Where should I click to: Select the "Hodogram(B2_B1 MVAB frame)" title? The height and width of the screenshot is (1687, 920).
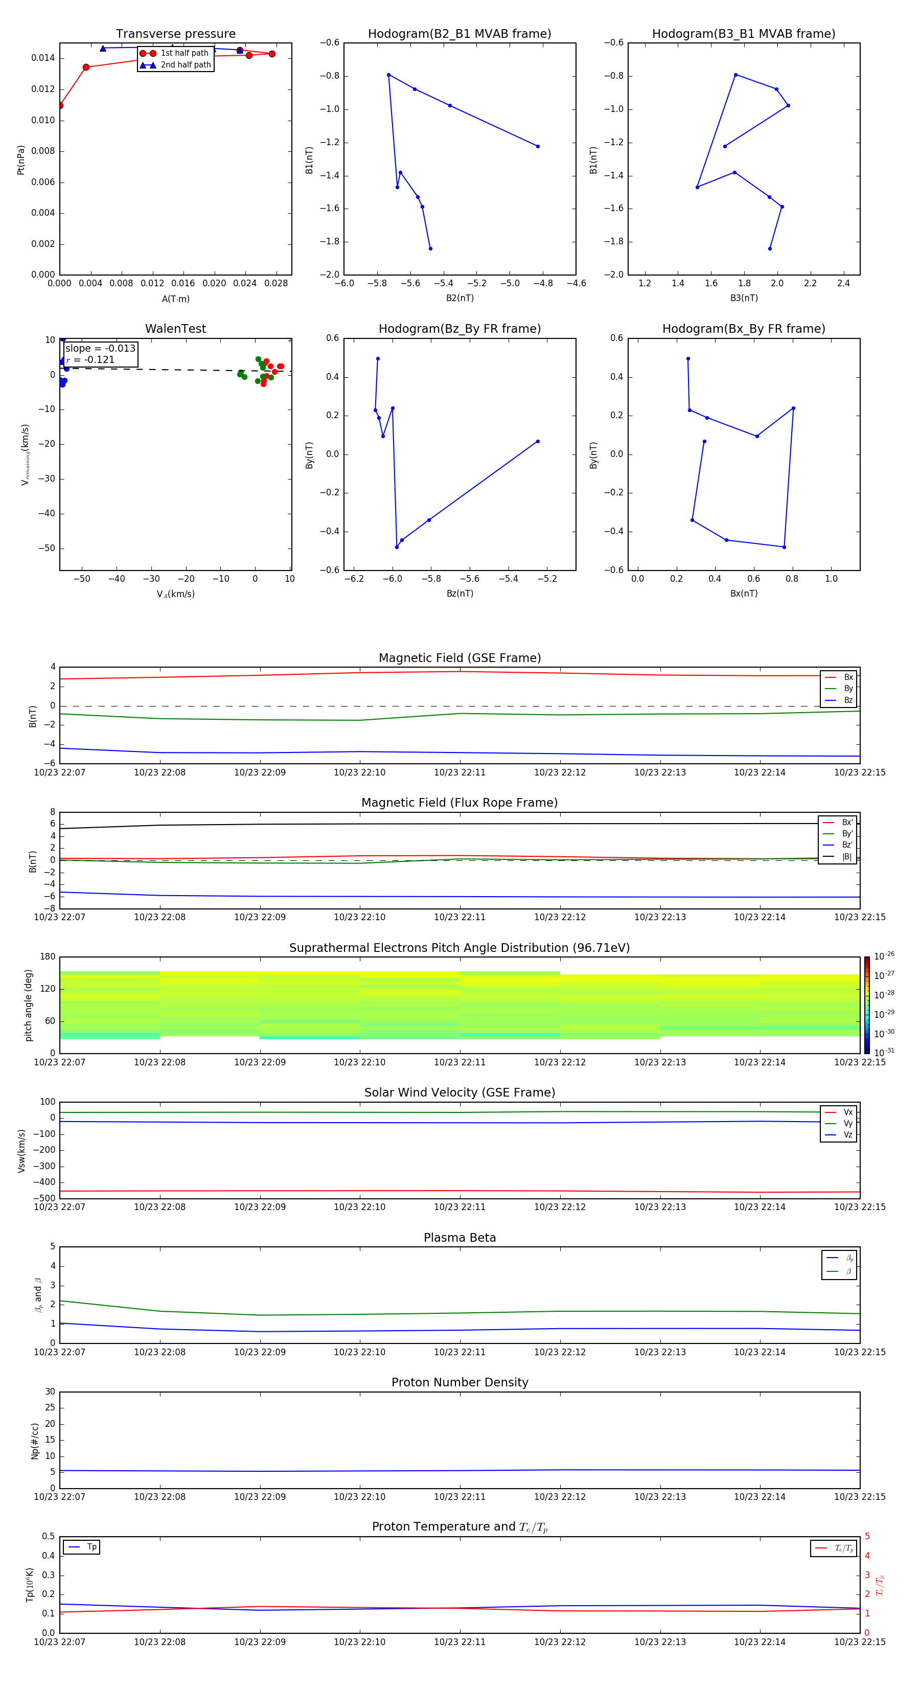tap(459, 34)
